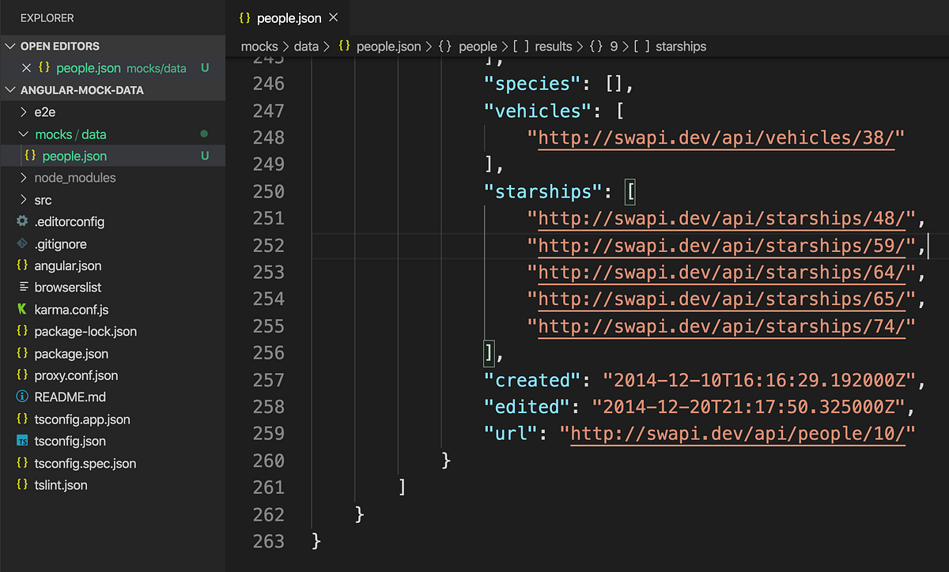
Task: Follow the starships/48 URL link
Action: click(720, 218)
